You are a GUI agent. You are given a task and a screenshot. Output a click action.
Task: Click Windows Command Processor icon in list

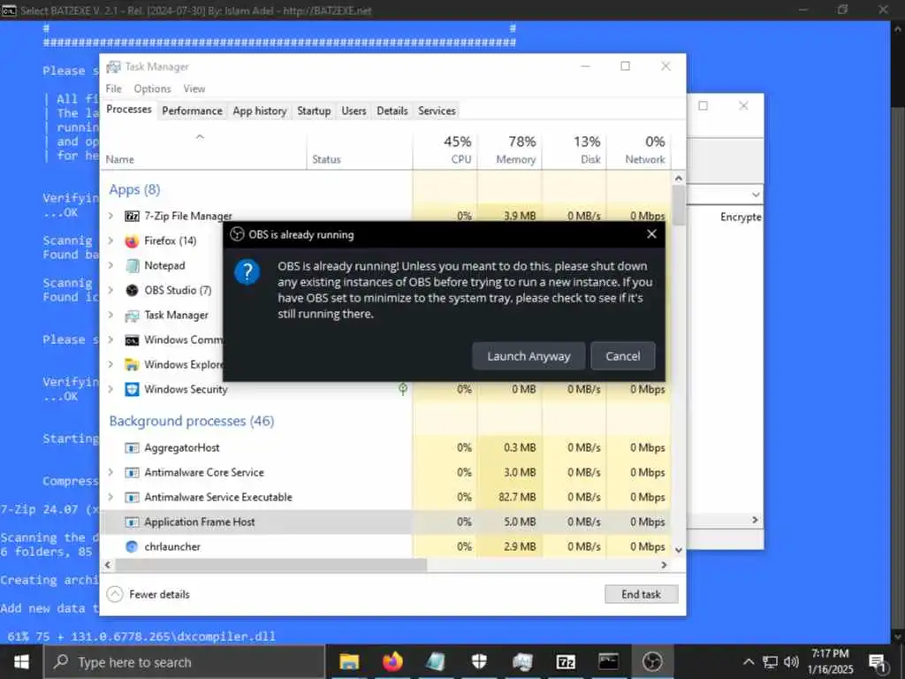(x=133, y=340)
